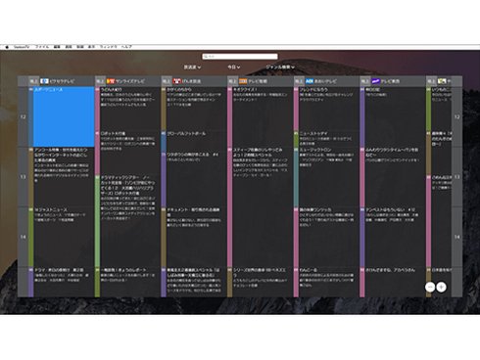Viewport: 480px width, 360px height.
Task: Expand the 放送波 dropdown
Action: click(192, 67)
